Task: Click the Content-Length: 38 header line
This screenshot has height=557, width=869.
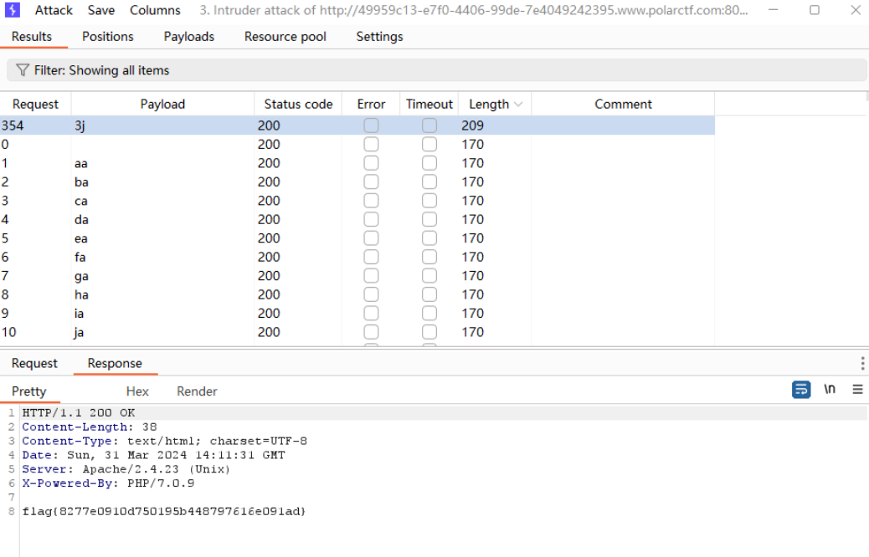Action: tap(90, 427)
